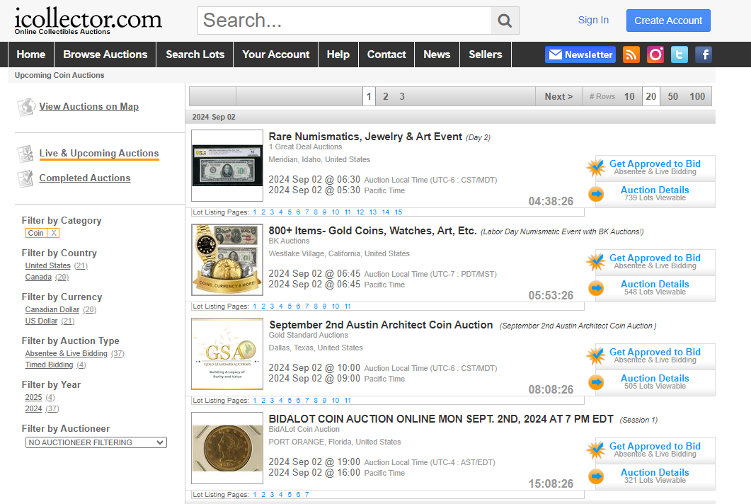The image size is (751, 504).
Task: Click the Create Account button
Action: [667, 21]
